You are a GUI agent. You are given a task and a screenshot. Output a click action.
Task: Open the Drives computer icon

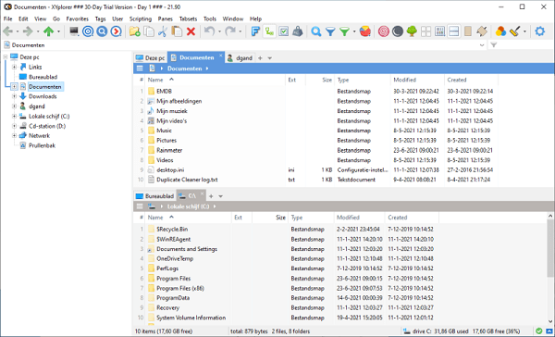(74, 31)
